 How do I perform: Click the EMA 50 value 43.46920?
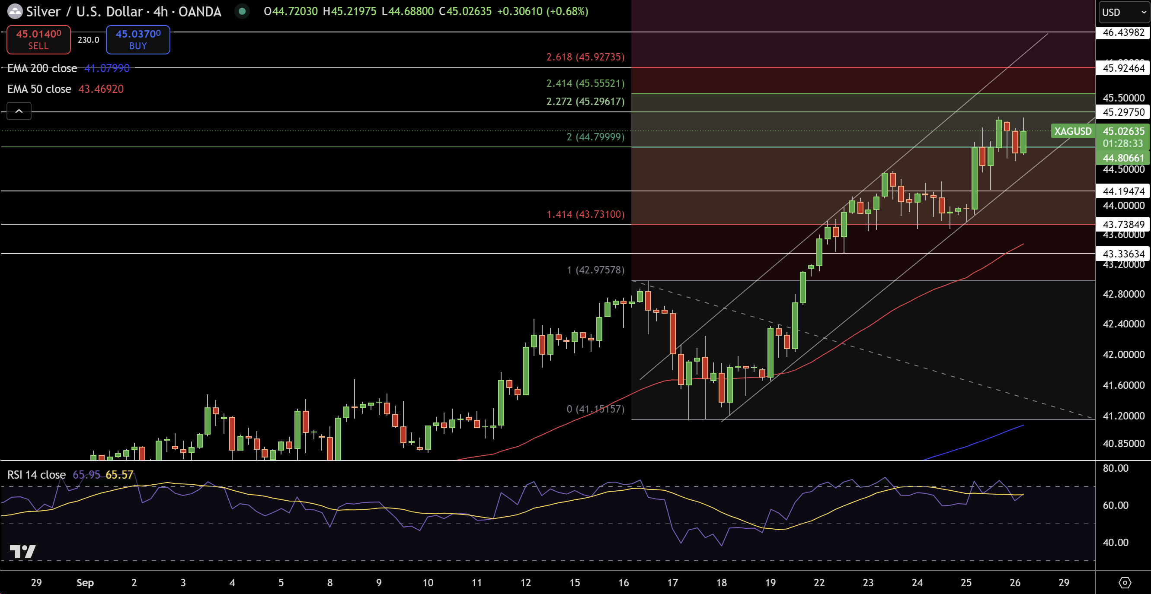pyautogui.click(x=101, y=89)
